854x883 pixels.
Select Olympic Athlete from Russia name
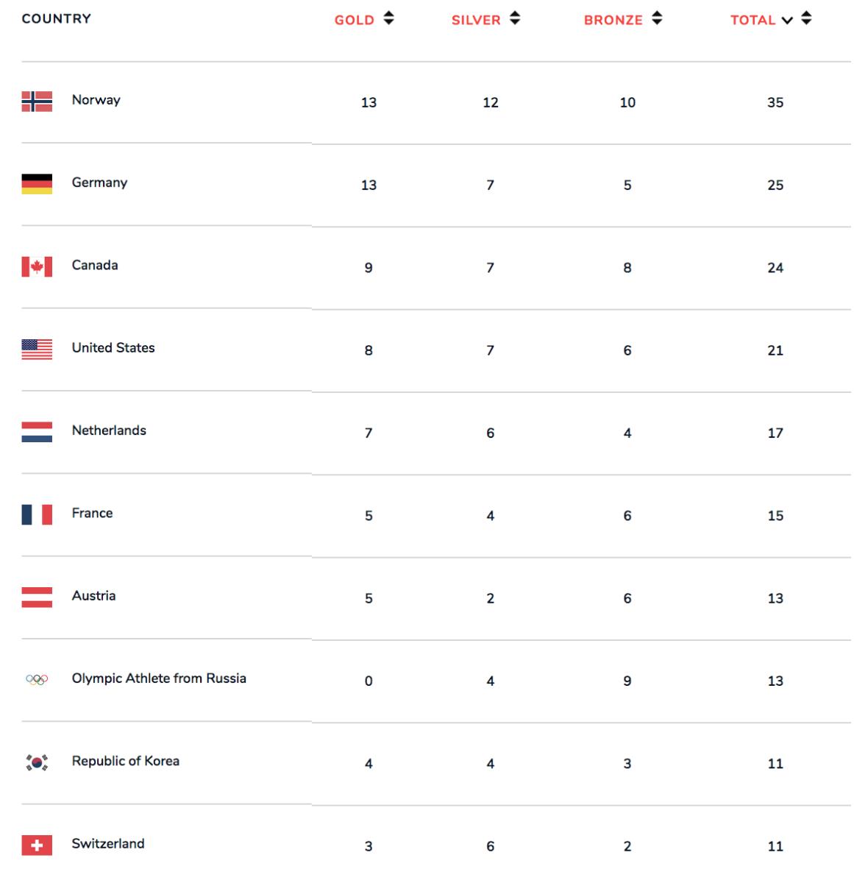(x=159, y=678)
